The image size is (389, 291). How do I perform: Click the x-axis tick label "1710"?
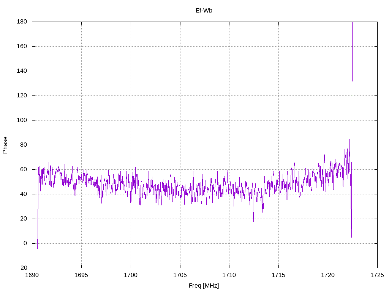tap(229, 275)
